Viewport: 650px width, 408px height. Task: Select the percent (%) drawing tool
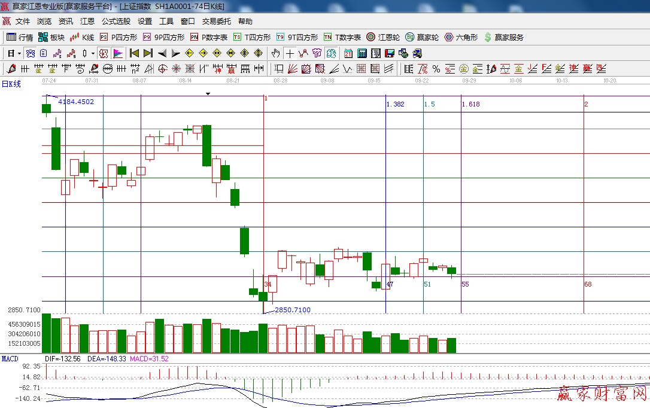tap(436, 69)
